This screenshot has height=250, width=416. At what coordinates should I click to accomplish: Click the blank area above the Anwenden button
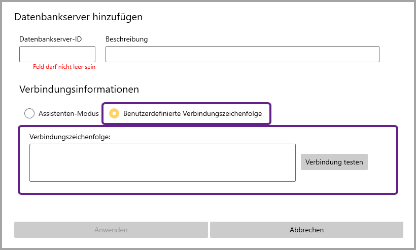tap(111, 209)
